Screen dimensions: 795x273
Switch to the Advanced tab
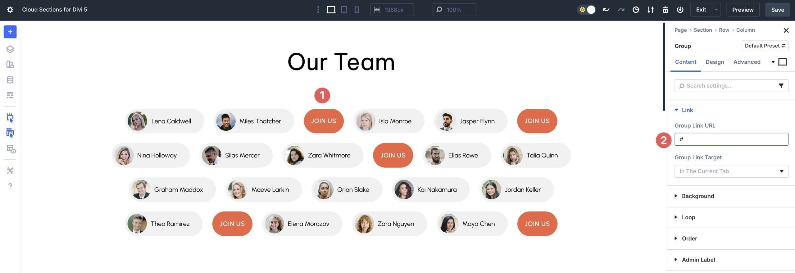pos(747,62)
